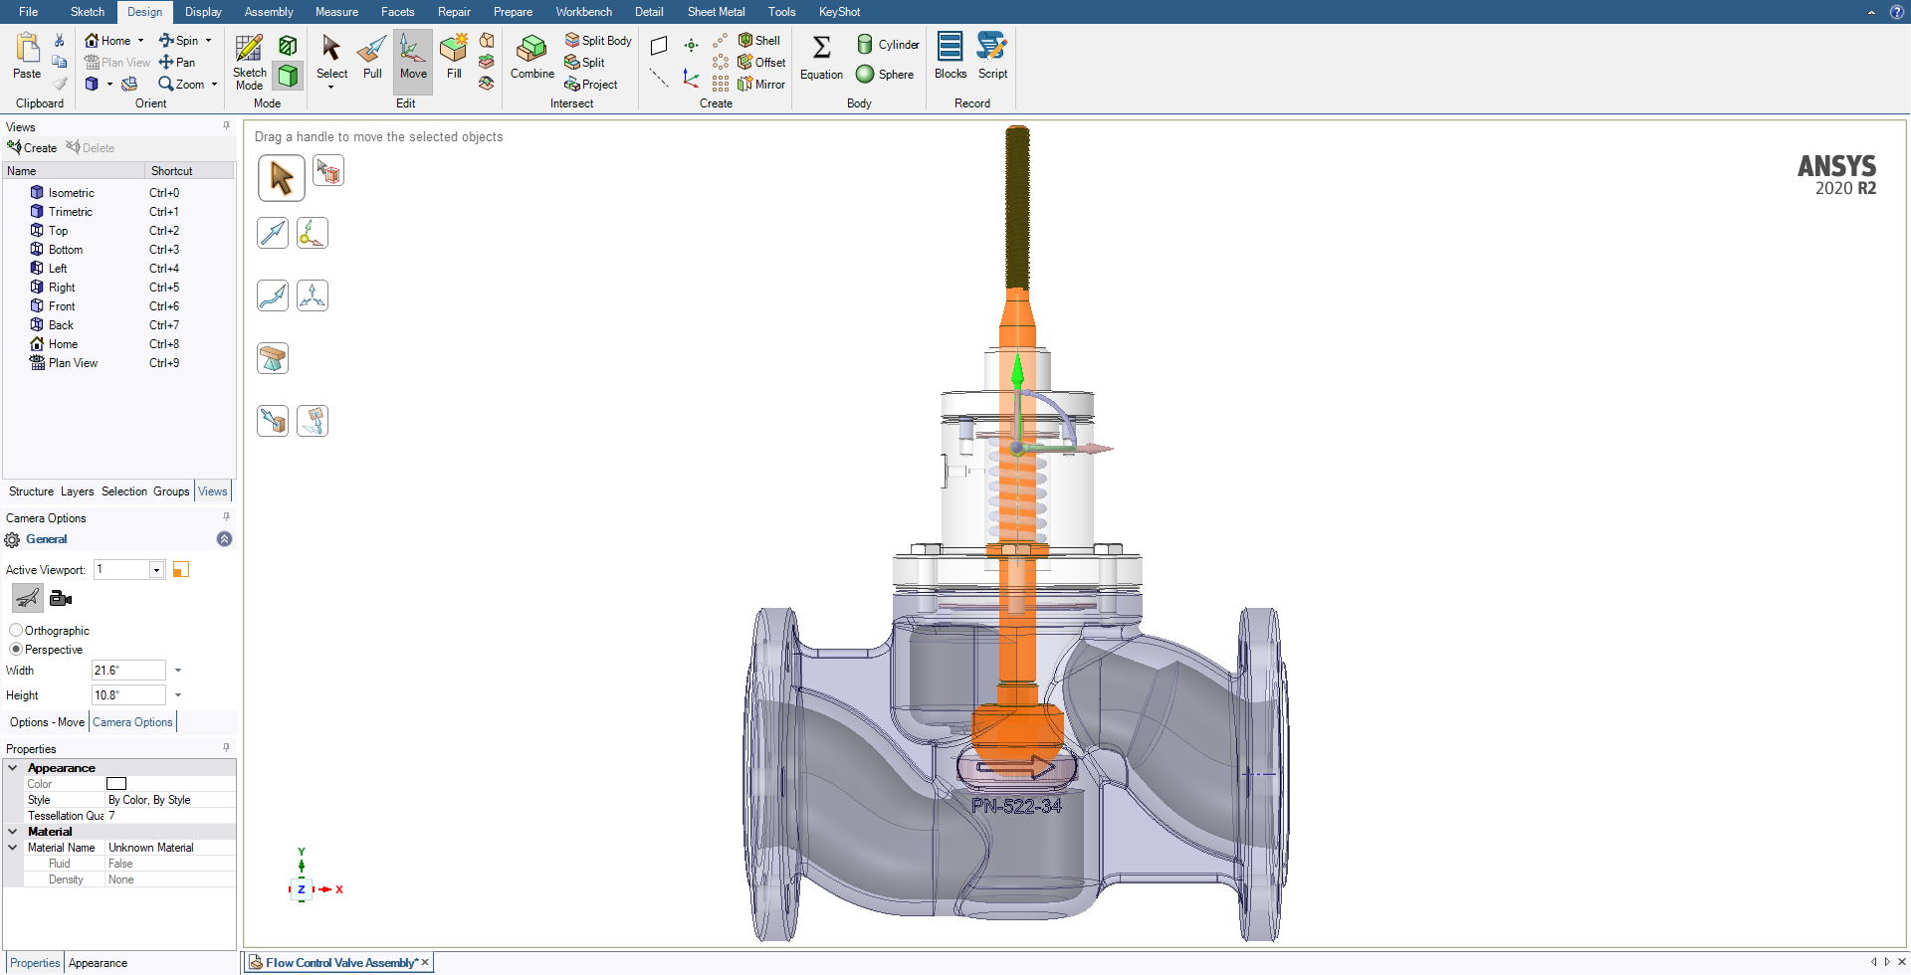Viewport: 1911px width, 975px height.
Task: Click the Shell tool
Action: pos(759,41)
